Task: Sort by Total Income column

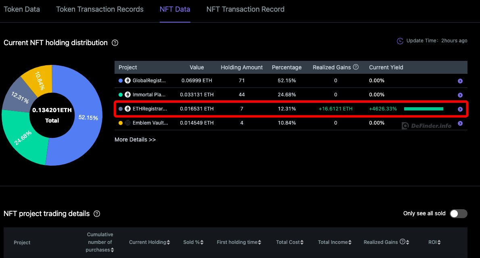Action: pos(350,242)
